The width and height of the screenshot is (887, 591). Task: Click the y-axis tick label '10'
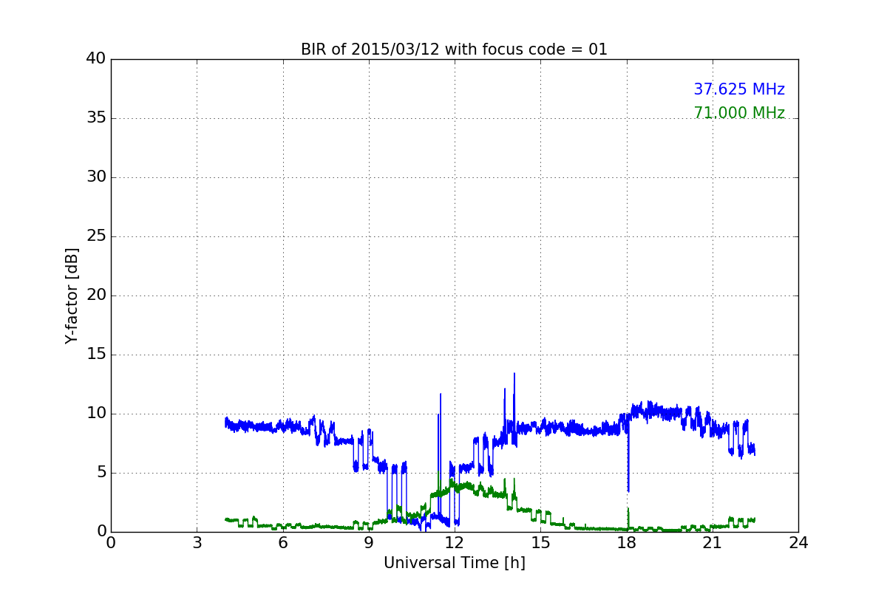96,414
